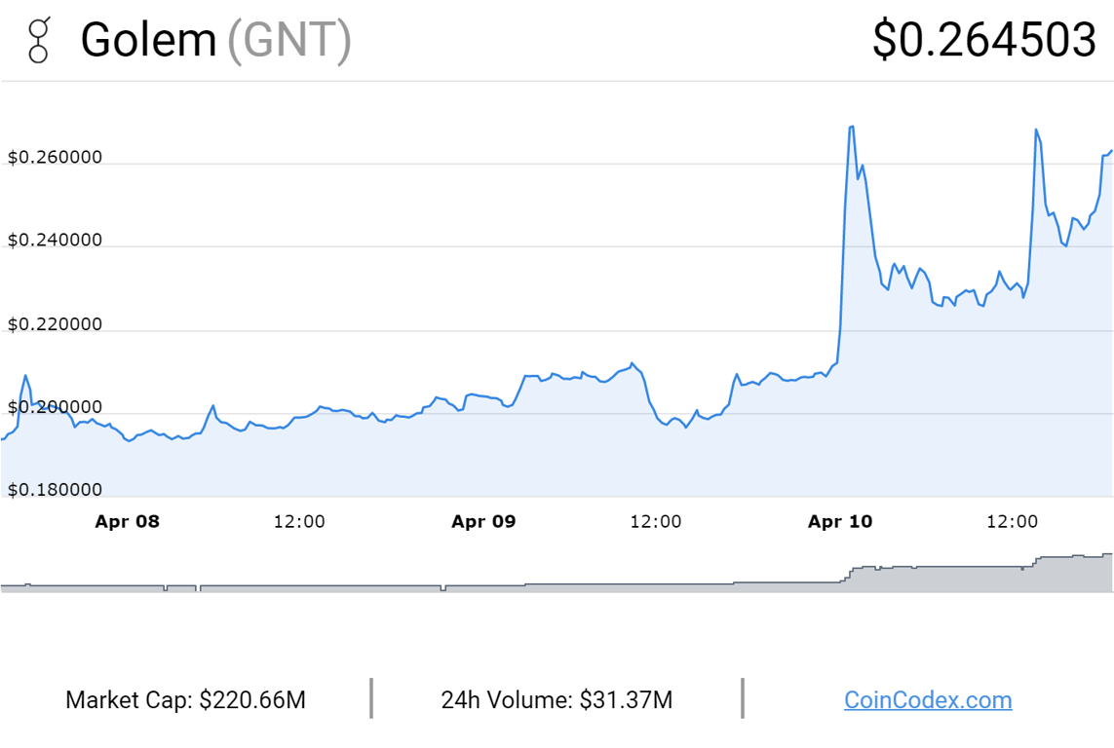Click the $0.180000 price axis label

(55, 490)
